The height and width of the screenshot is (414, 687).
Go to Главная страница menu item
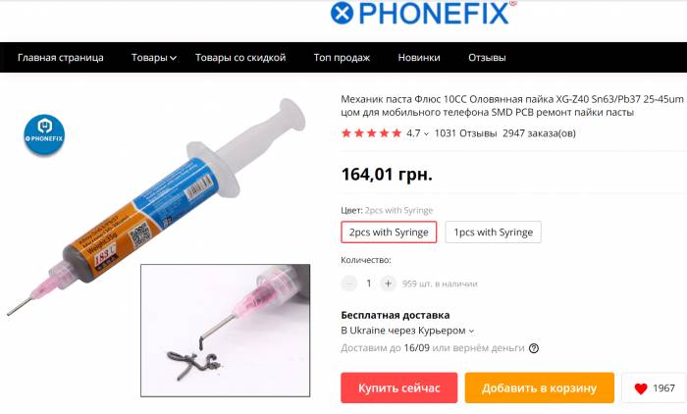[x=61, y=57]
